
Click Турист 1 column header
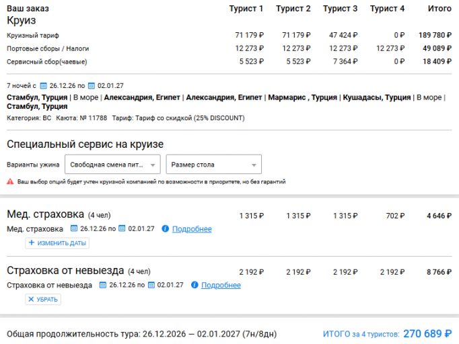point(246,9)
